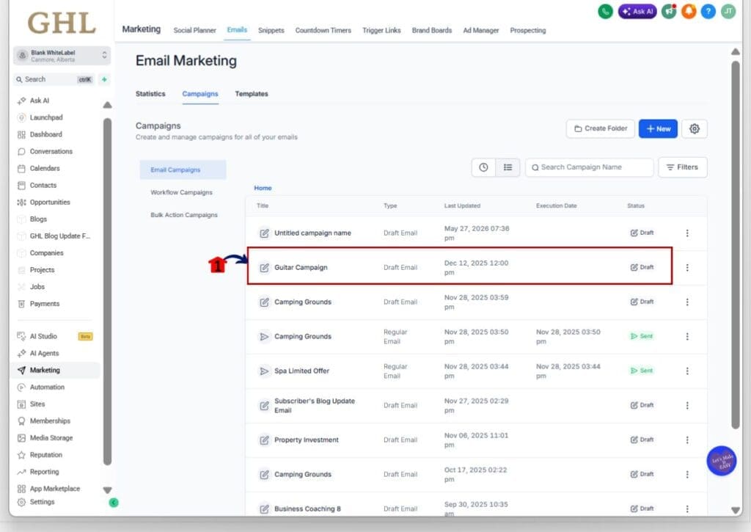Open more options for Guitar Campaign
751x532 pixels.
point(687,267)
